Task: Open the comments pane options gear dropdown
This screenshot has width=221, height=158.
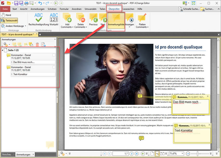Action: [x=6, y=44]
